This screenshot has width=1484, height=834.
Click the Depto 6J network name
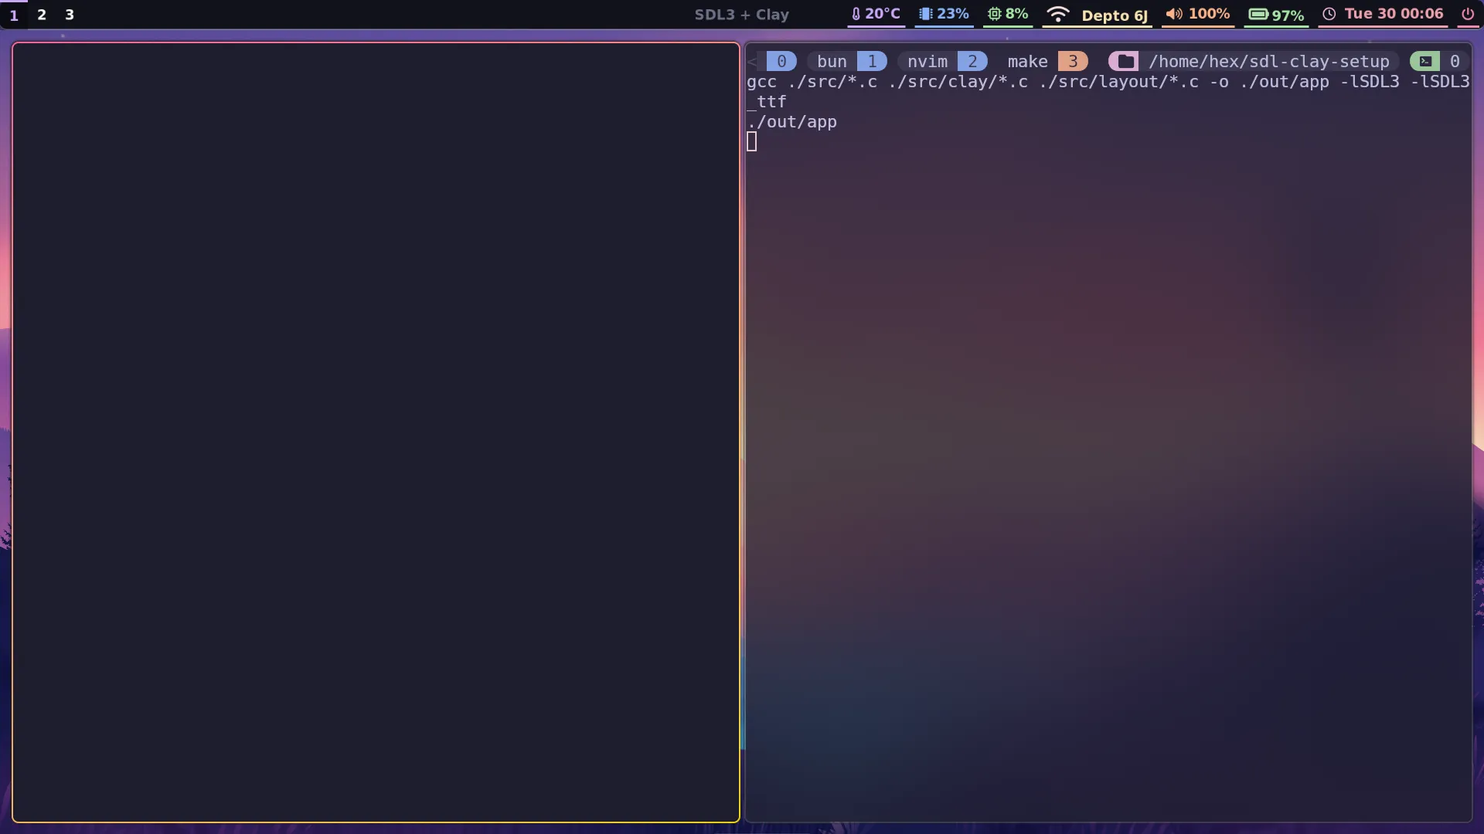[1114, 15]
